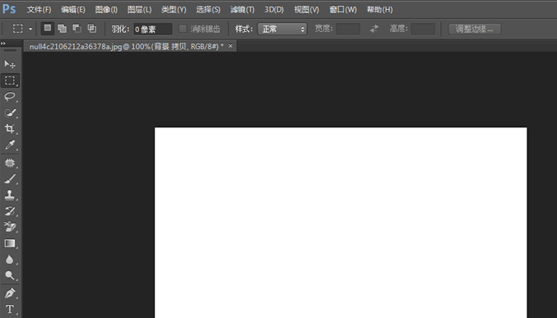Select the Pen tool
Screen dimensions: 557x318
[x=10, y=293]
